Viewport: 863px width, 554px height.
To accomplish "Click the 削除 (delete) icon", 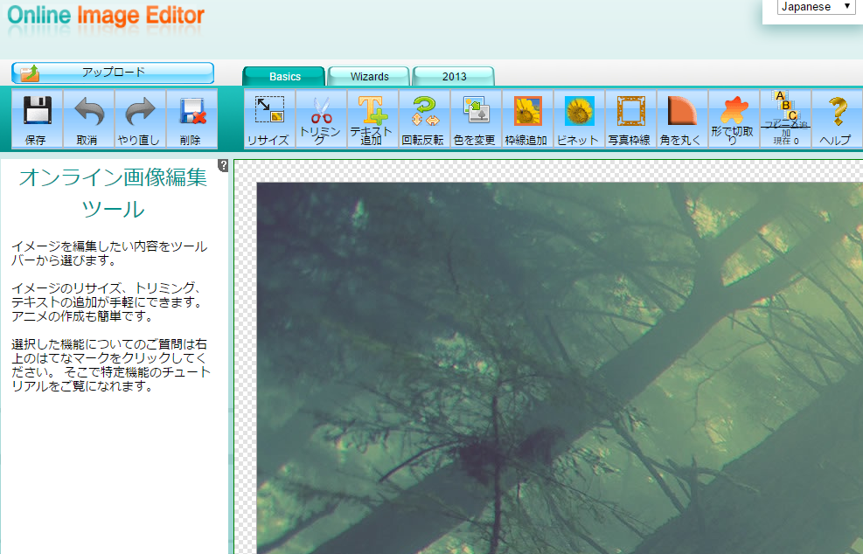I will click(x=192, y=111).
